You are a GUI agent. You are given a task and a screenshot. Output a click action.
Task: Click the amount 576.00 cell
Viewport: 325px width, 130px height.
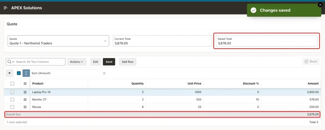(291, 100)
